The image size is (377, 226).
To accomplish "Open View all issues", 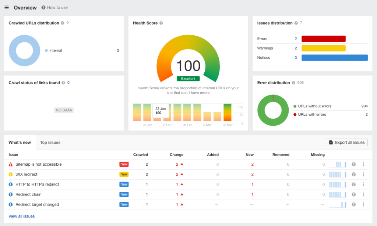I will click(x=21, y=216).
